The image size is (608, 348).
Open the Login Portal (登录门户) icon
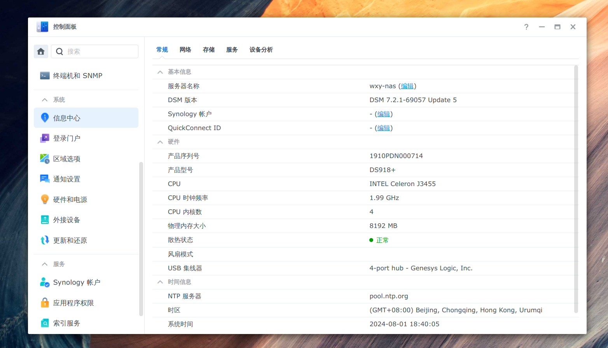tap(45, 138)
